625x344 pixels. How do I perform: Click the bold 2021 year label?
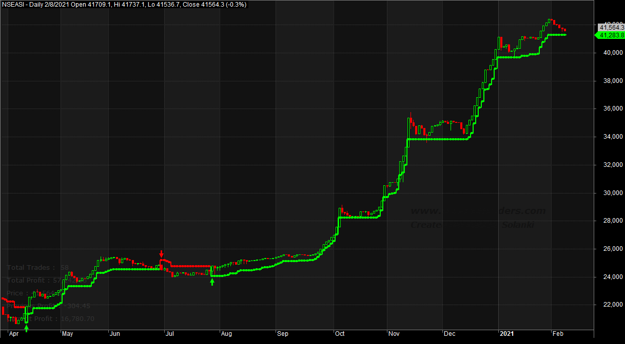(507, 333)
